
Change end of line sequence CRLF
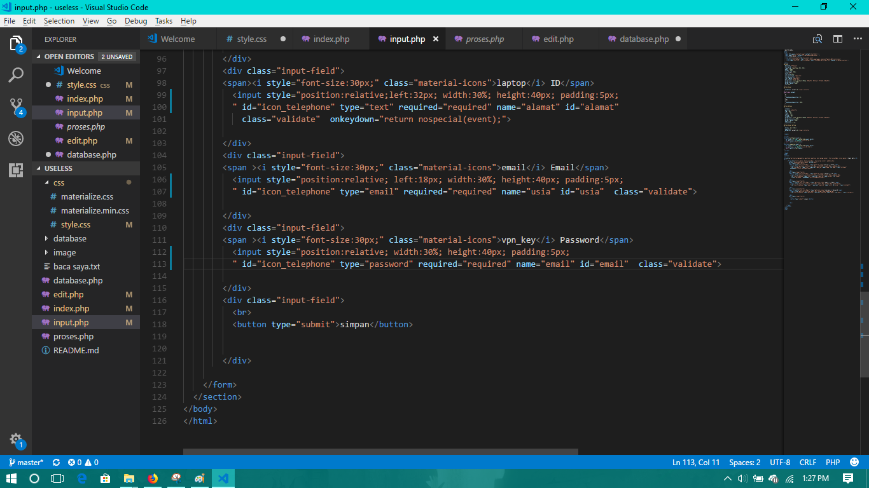(808, 462)
